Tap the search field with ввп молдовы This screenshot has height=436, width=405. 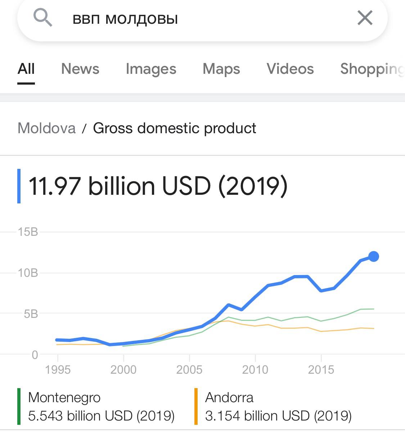pos(202,18)
